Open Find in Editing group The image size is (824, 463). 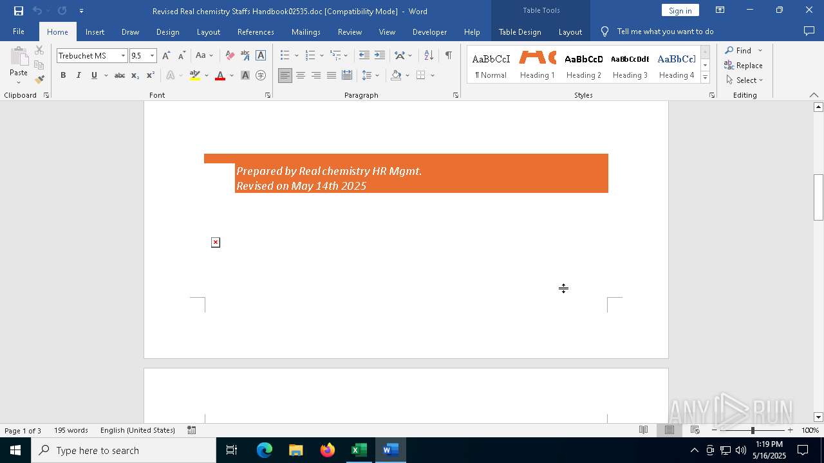click(x=739, y=50)
